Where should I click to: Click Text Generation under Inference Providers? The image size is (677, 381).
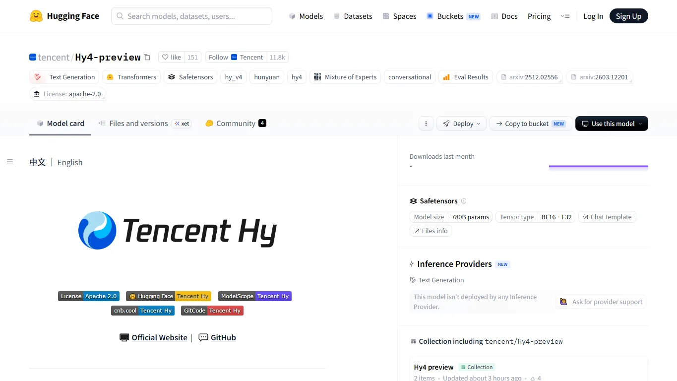437,280
